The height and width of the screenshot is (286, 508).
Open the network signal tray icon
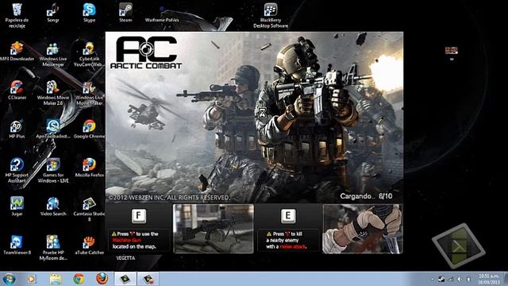point(450,279)
